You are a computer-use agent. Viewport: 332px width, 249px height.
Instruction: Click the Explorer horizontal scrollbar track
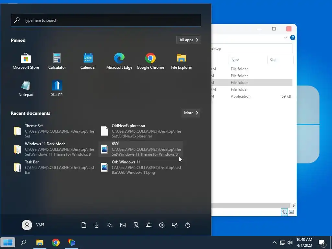coord(251,206)
